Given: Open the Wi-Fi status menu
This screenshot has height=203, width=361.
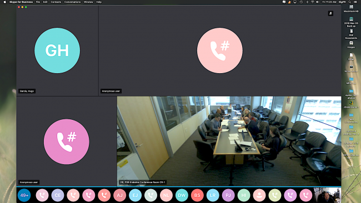Looking at the screenshot, I should [x=313, y=2].
